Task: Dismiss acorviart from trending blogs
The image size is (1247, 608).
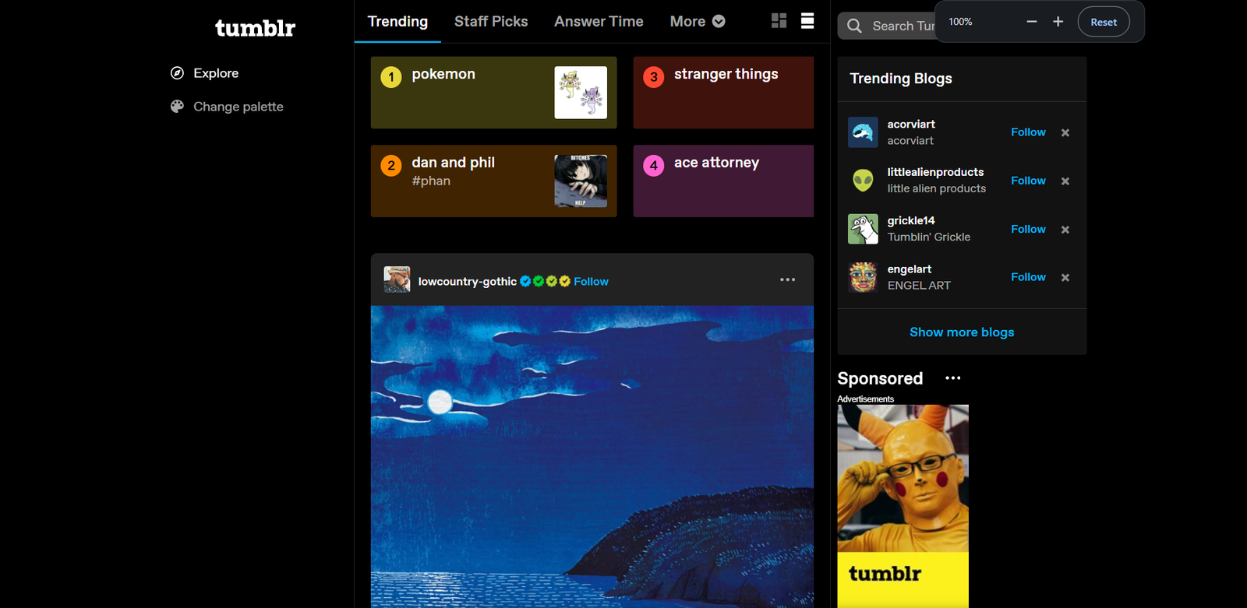Action: point(1065,133)
